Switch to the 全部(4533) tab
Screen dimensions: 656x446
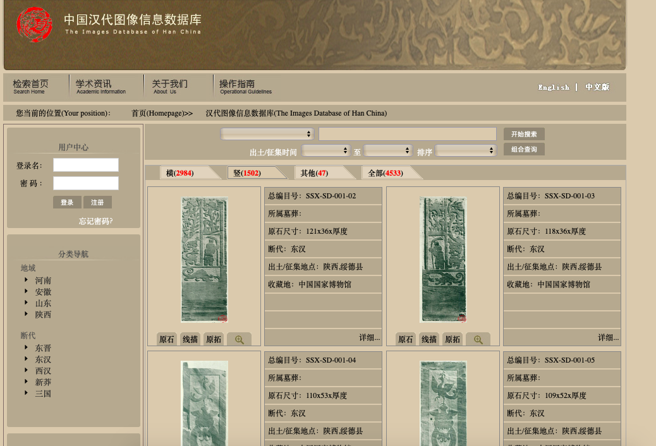click(385, 173)
